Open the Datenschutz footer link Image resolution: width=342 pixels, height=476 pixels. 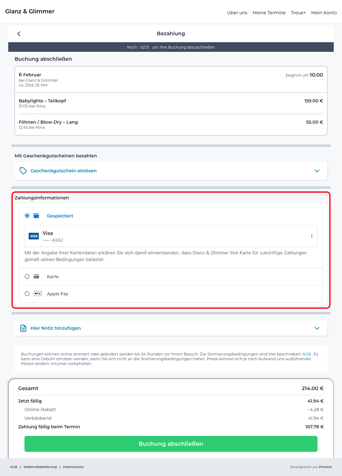tap(73, 467)
